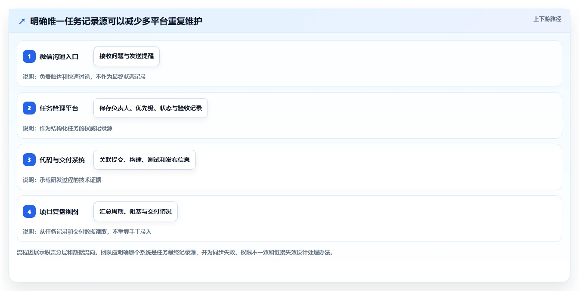Click the number 1 step badge
The width and height of the screenshot is (579, 291).
tap(29, 56)
